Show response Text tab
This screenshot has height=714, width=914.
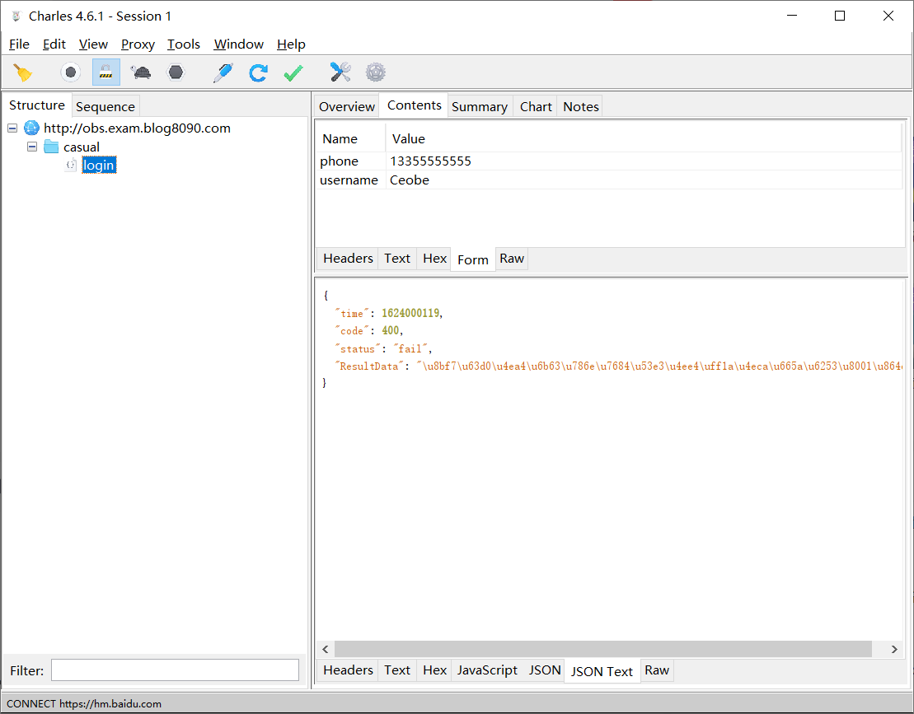397,670
